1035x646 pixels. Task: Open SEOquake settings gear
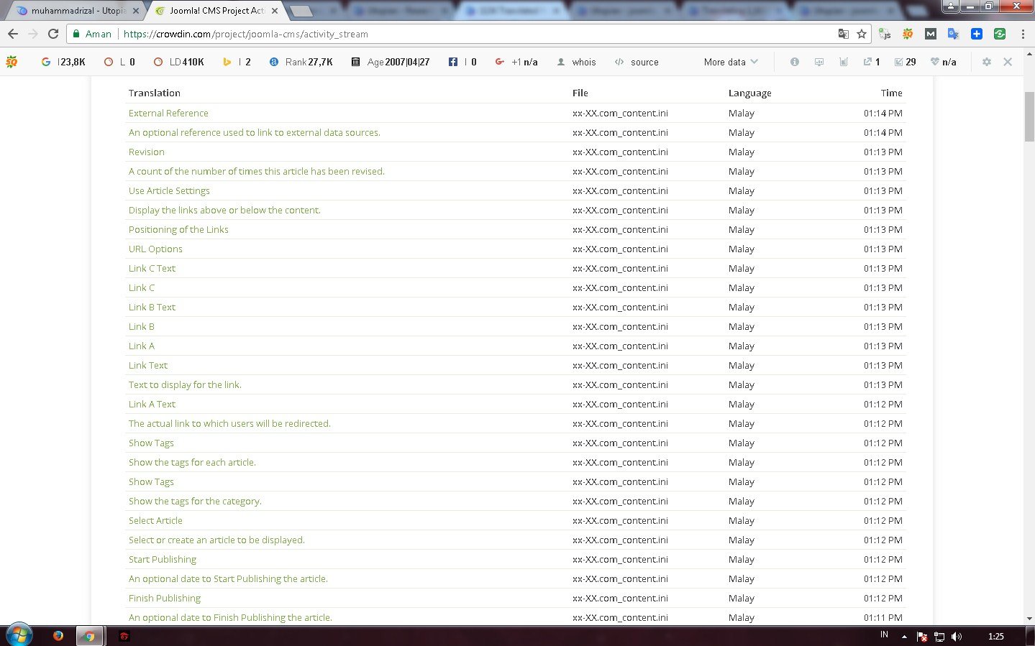coord(987,62)
